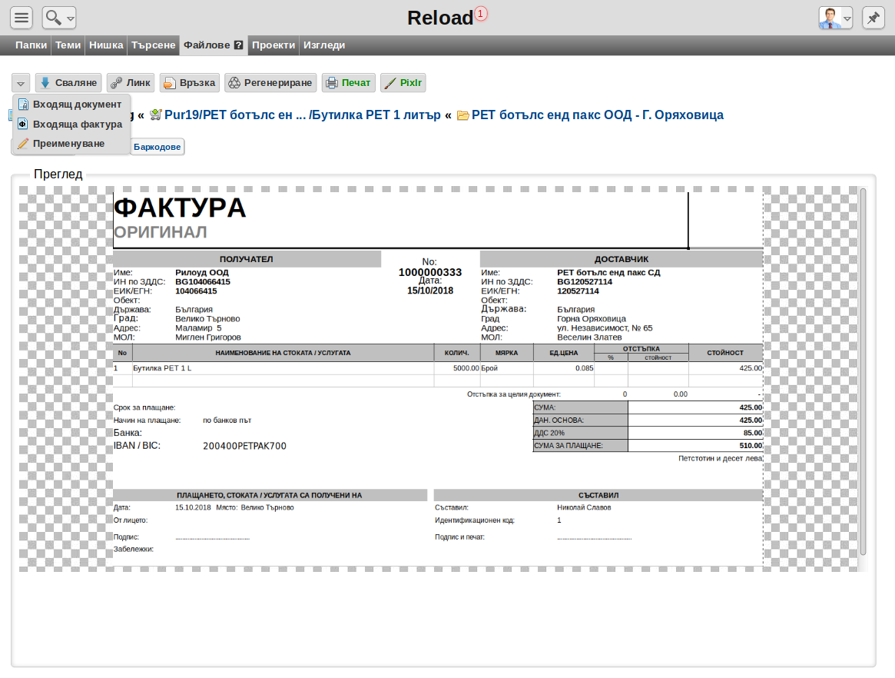Image resolution: width=895 pixels, height=678 pixels.
Task: Click the Връзка toolbar button
Action: 190,83
